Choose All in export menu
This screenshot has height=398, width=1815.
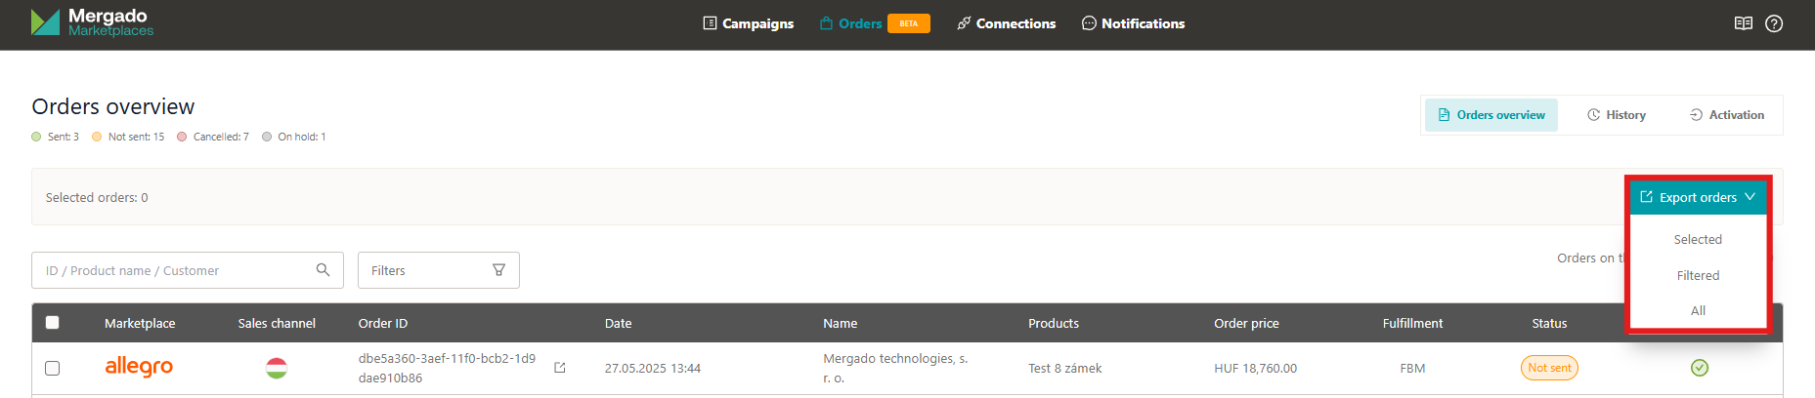pos(1698,311)
